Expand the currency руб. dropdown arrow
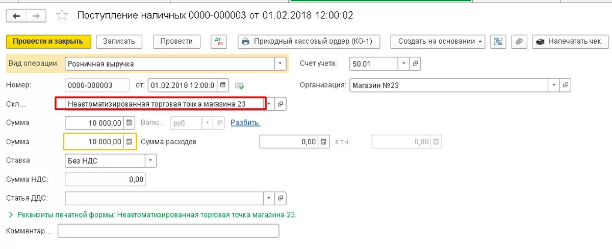Image resolution: width=612 pixels, height=249 pixels. click(x=207, y=123)
